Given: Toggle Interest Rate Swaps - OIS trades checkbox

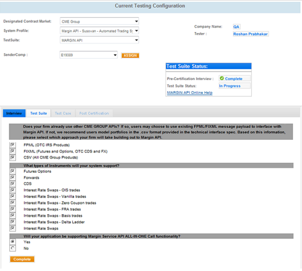Looking at the screenshot, I should point(12,190).
